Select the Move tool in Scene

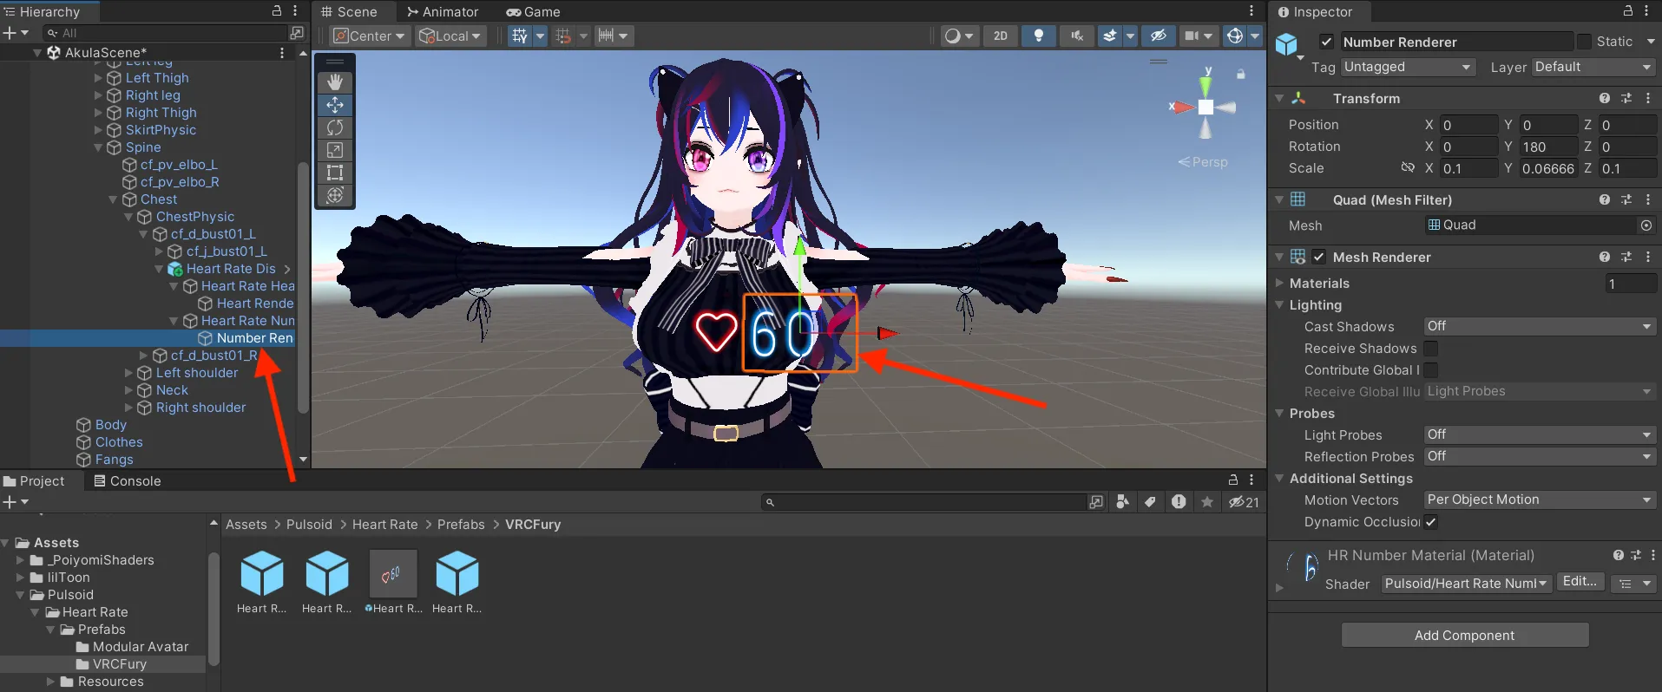335,105
